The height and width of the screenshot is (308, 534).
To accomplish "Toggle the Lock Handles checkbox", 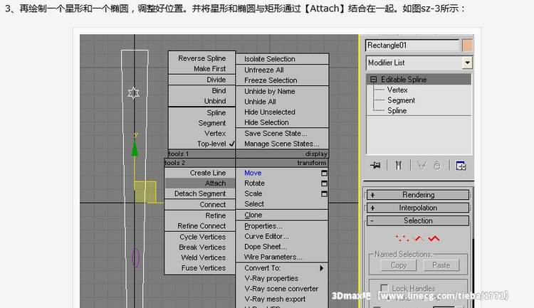I will 385,288.
